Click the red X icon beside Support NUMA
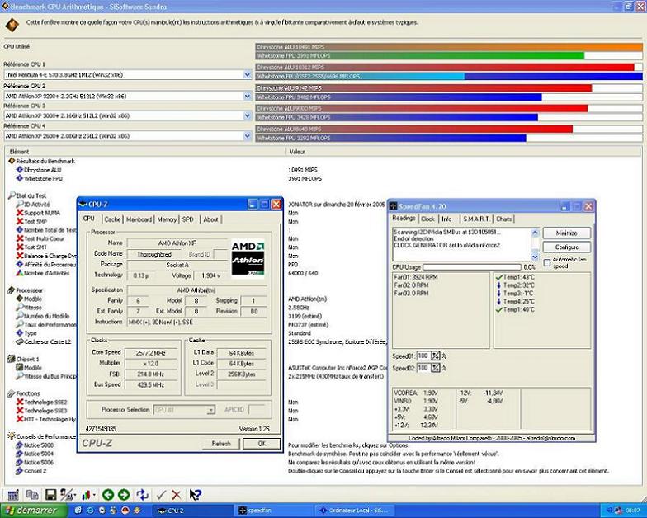 click(x=20, y=213)
